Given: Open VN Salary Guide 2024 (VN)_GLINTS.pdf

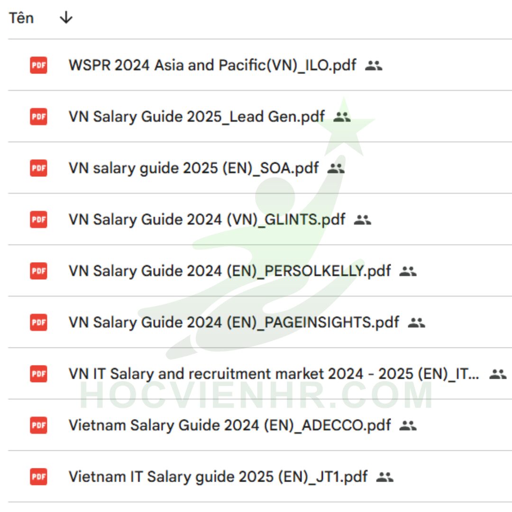Looking at the screenshot, I should coord(207,219).
